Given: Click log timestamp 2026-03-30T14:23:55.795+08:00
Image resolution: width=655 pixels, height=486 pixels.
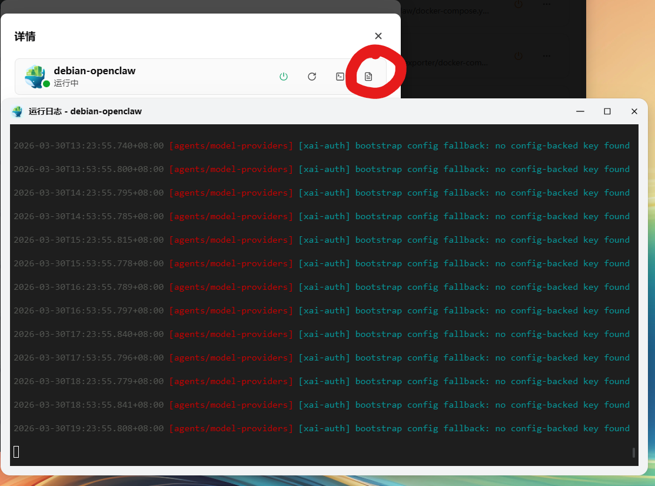Looking at the screenshot, I should pyautogui.click(x=88, y=193).
